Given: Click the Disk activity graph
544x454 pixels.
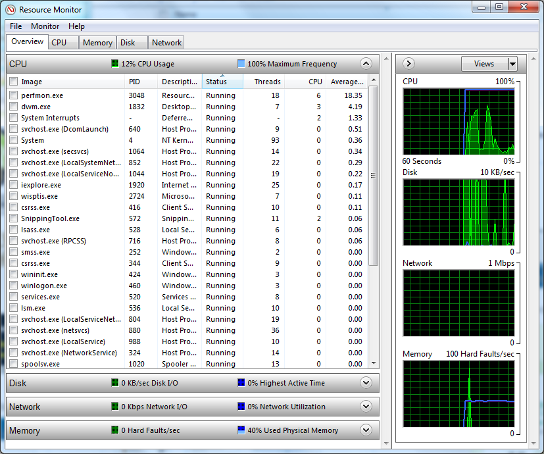Looking at the screenshot, I should (458, 213).
